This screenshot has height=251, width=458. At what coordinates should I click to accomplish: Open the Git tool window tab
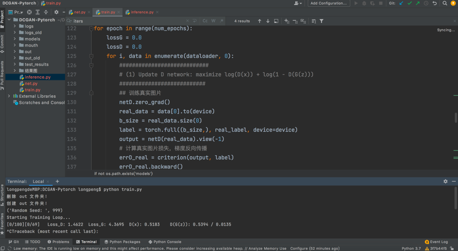coord(14,242)
